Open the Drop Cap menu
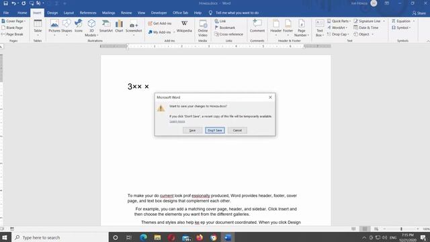 tap(338, 34)
